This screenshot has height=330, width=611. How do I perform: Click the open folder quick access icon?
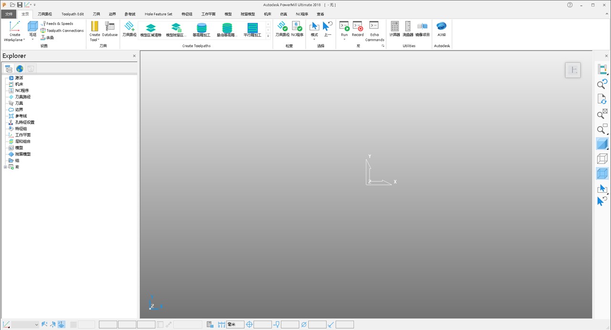[x=12, y=5]
